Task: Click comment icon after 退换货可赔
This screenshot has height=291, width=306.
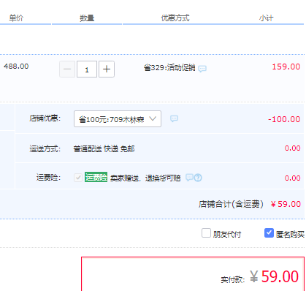Action: tap(189, 178)
